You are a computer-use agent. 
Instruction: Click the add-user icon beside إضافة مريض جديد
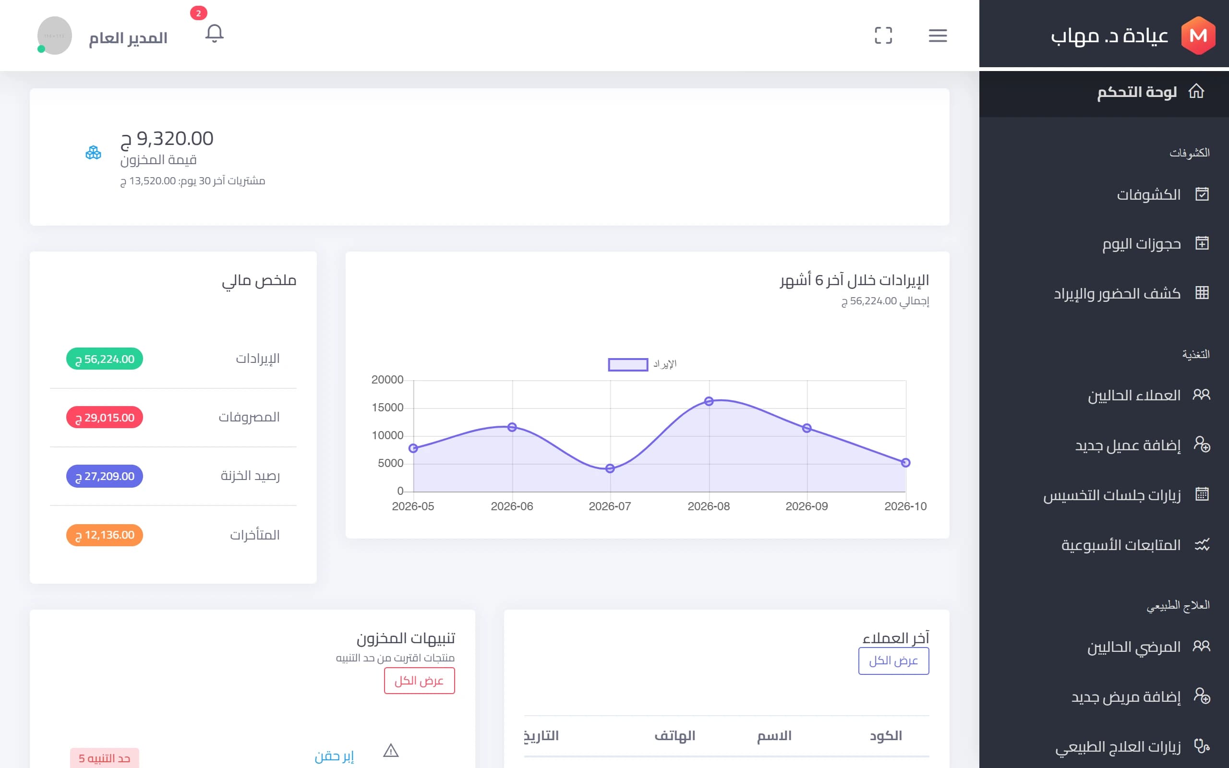pyautogui.click(x=1202, y=696)
